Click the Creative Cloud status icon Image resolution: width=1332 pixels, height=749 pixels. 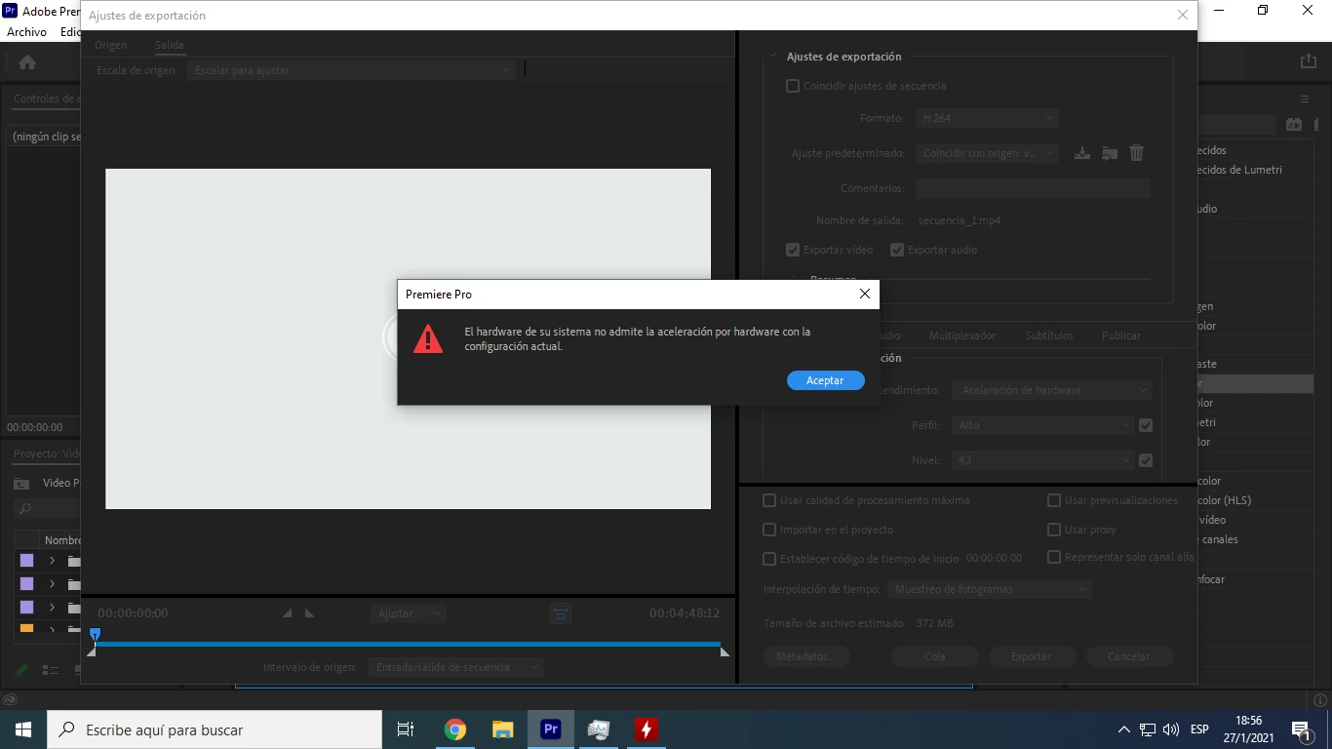tap(10, 699)
